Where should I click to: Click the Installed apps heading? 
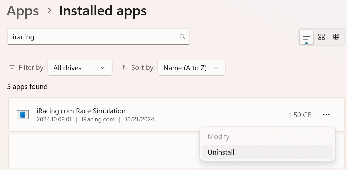coord(103,11)
